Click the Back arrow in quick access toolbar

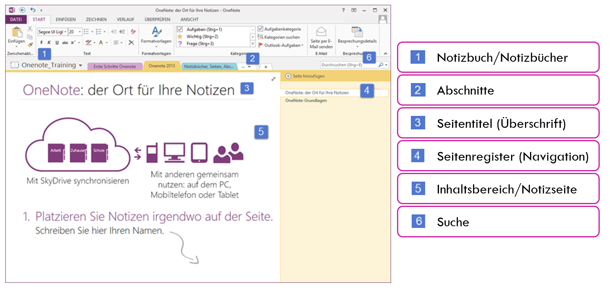tap(22, 10)
